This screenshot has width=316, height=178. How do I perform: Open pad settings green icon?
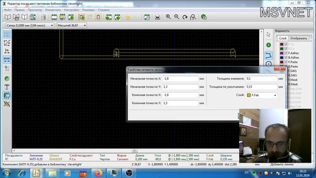204,17
